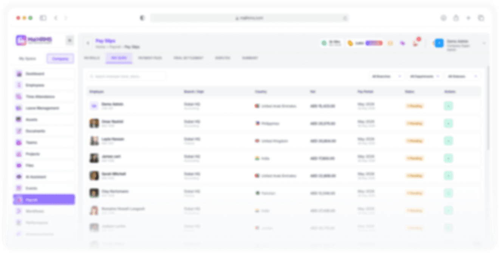This screenshot has width=500, height=253.
Task: Open the notification bell with red badge
Action: [x=415, y=43]
